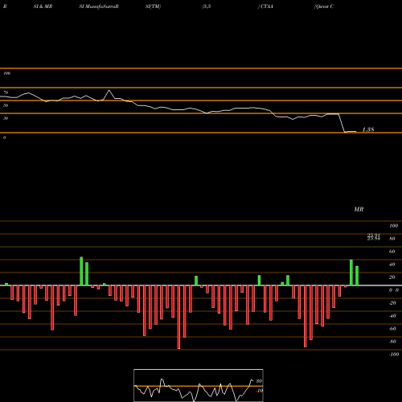Click the '60' label on MR axis

pyautogui.click(x=392, y=252)
